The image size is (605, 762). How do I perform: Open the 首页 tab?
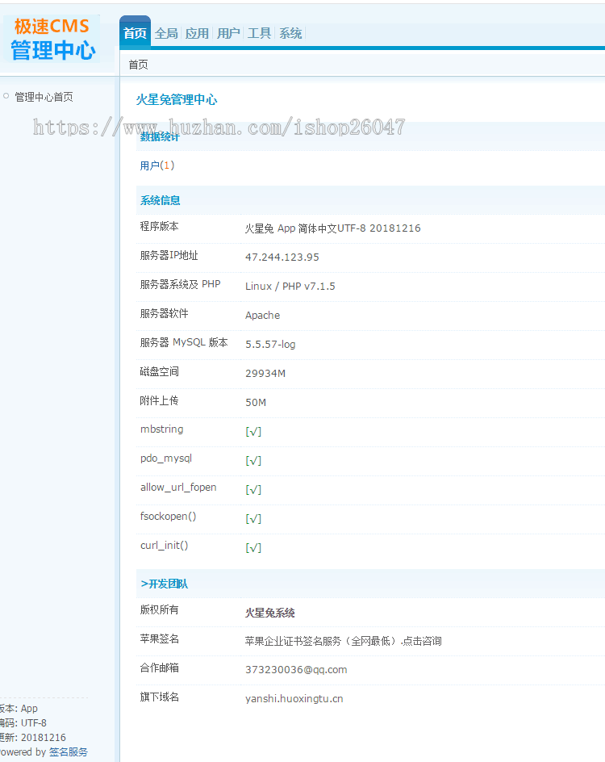[135, 33]
